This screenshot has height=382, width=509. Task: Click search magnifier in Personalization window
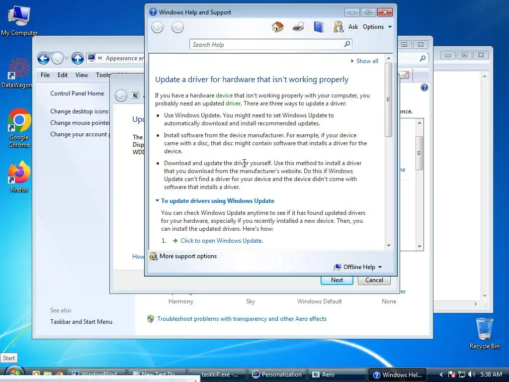(x=423, y=59)
